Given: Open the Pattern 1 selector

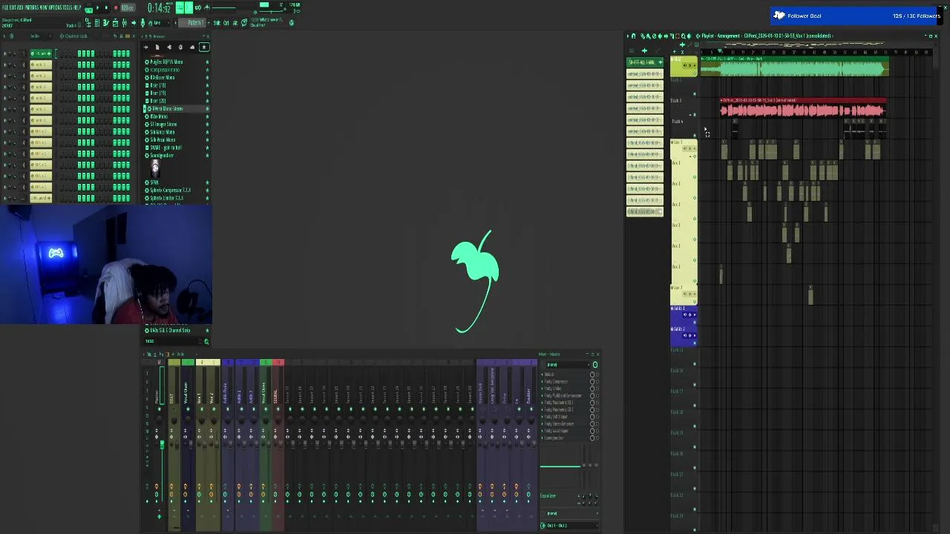Looking at the screenshot, I should tap(192, 23).
